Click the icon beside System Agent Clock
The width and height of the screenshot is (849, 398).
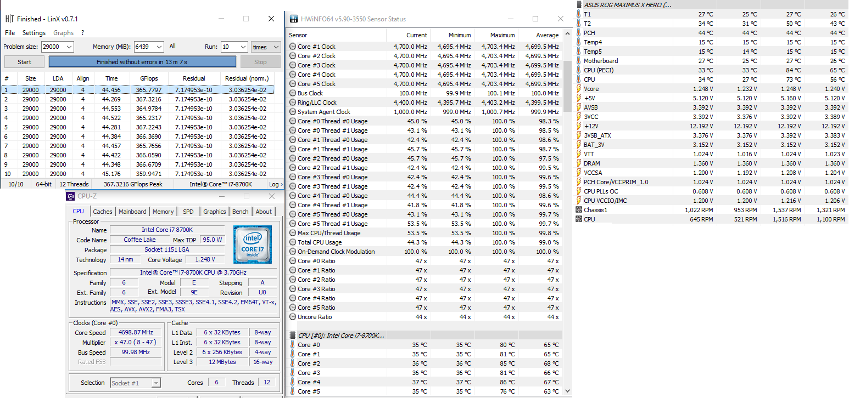pyautogui.click(x=293, y=112)
